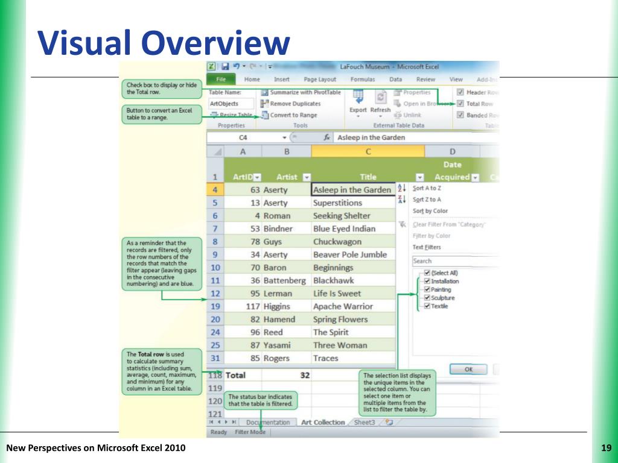
Task: Click the Search box in the filter menu
Action: (x=455, y=261)
